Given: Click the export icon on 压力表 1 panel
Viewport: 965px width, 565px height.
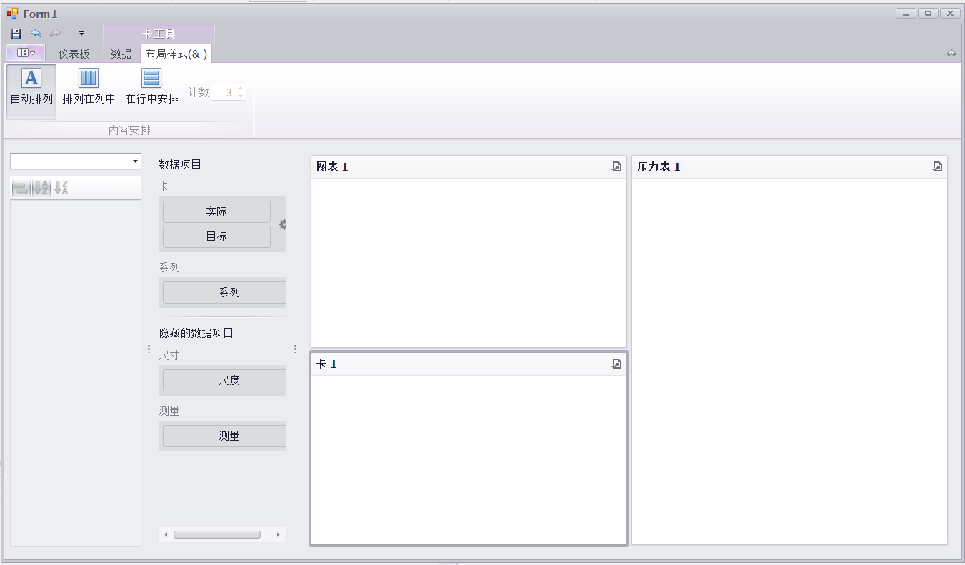Looking at the screenshot, I should point(937,166).
